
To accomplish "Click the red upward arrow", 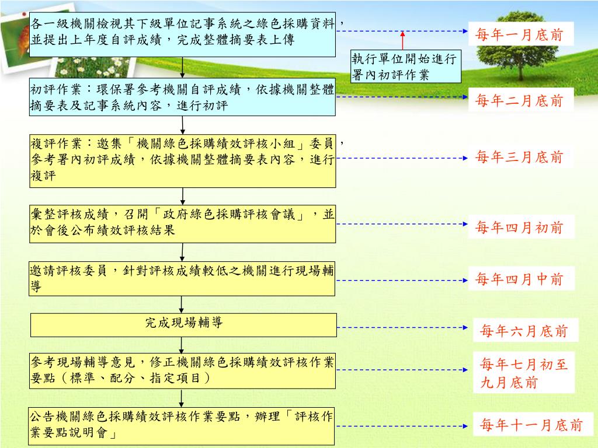I will (402, 40).
